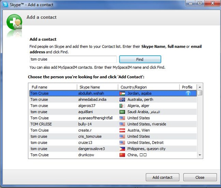Click the China flag icon
Viewport: 221px width, 188px height.
(122, 155)
